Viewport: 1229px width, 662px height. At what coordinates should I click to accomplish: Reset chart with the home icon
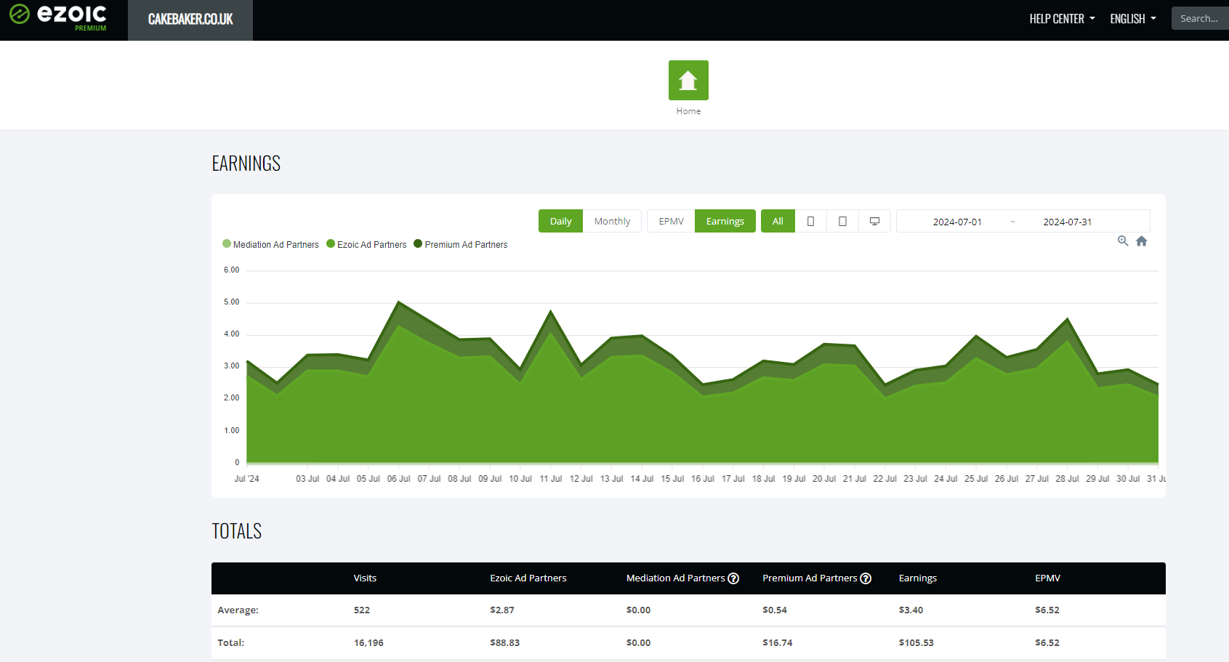click(x=1142, y=241)
